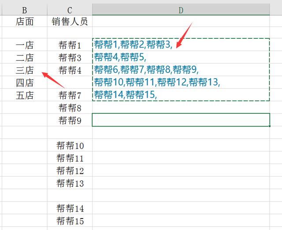The image size is (282, 230).
Task: Click the 帮帮13 cell in column C
Action: click(x=70, y=183)
